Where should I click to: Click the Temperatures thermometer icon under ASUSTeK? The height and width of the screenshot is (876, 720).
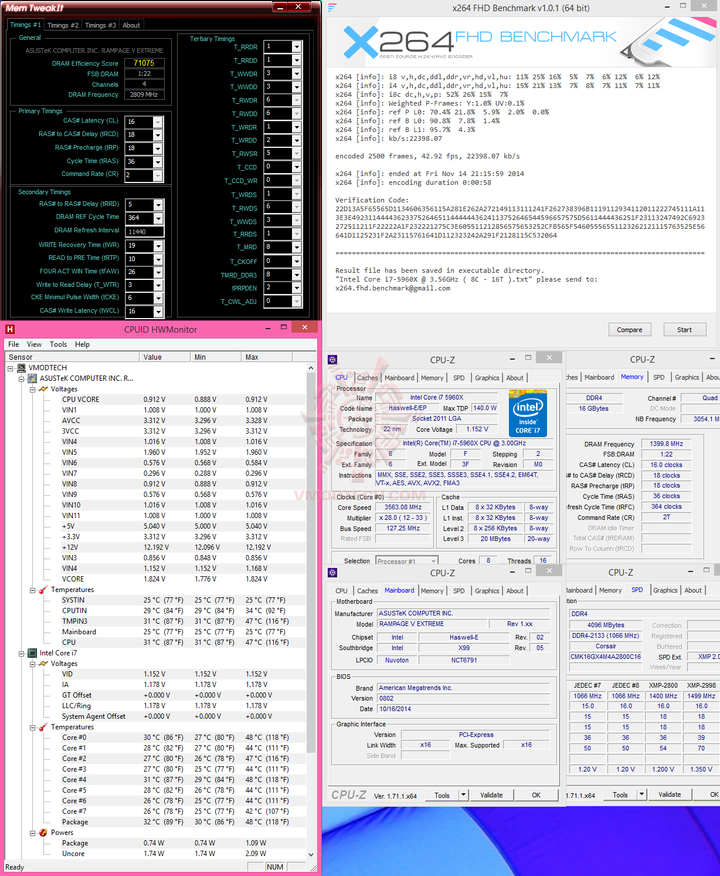[43, 590]
